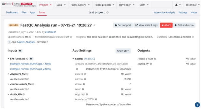Click the Duration info icon
201x110 pixels.
(193, 37)
